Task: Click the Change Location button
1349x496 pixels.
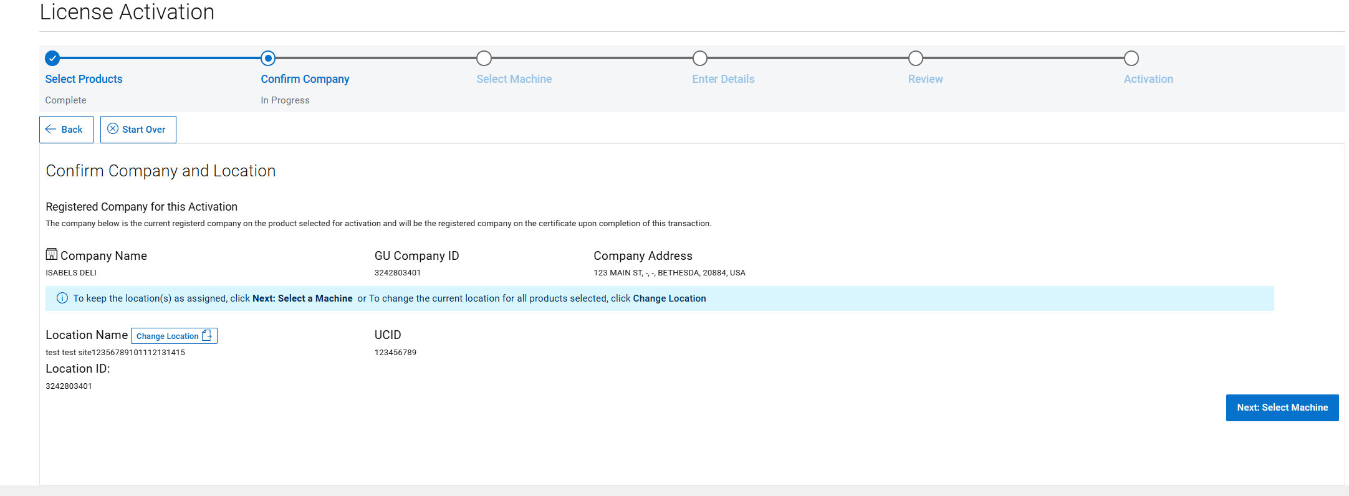Action: tap(174, 336)
